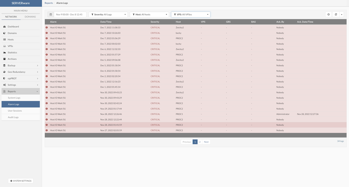Open System Logs in Reports menu

14,98
